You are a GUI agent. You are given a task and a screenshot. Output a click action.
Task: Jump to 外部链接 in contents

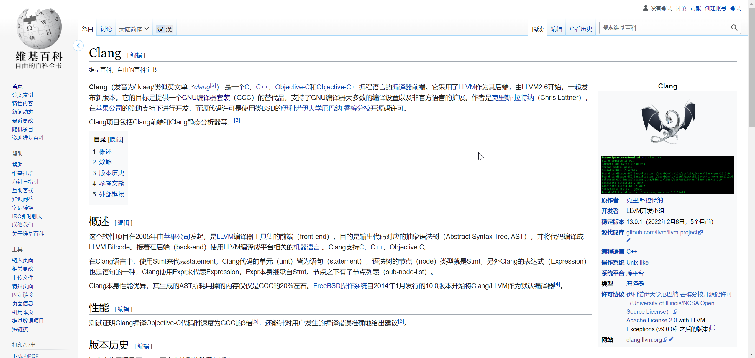[112, 194]
